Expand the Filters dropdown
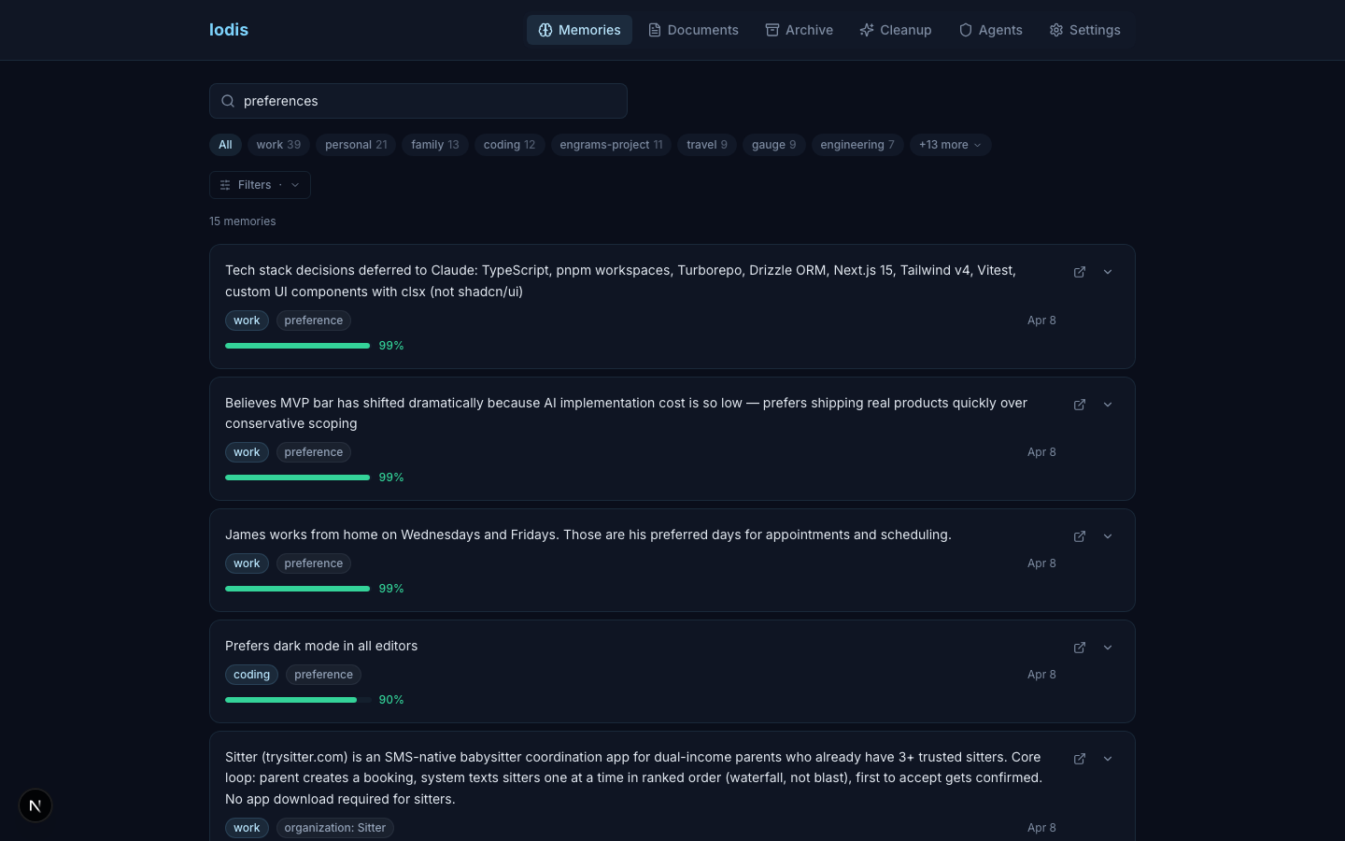The image size is (1345, 841). click(260, 185)
